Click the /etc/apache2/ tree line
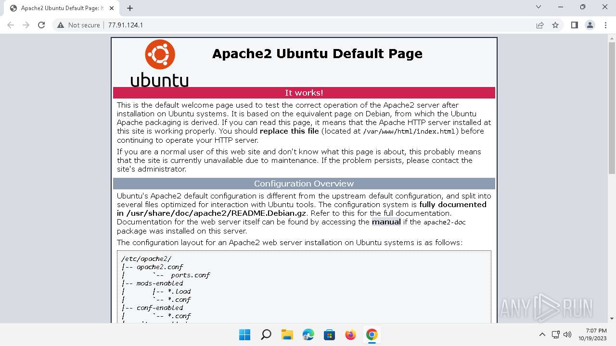616x346 pixels. coord(146,259)
